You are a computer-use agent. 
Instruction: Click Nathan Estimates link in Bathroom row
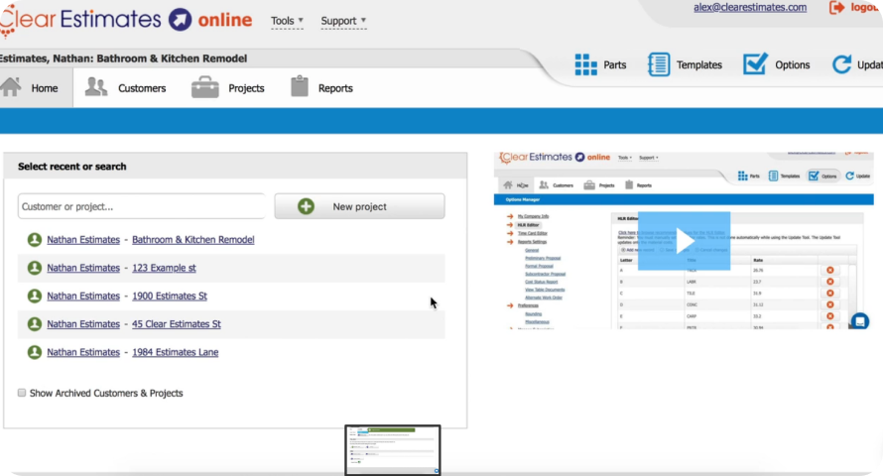pyautogui.click(x=83, y=240)
